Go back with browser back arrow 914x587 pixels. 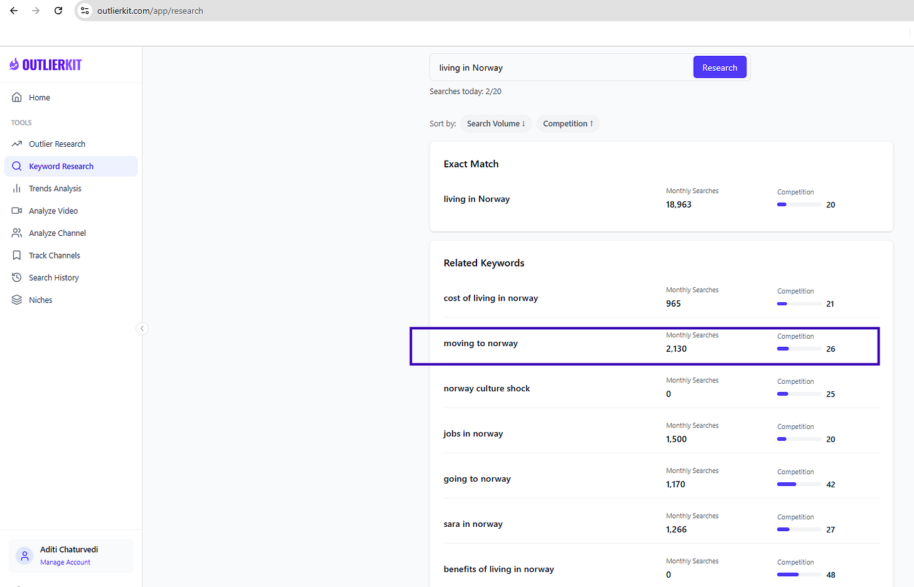click(x=14, y=11)
